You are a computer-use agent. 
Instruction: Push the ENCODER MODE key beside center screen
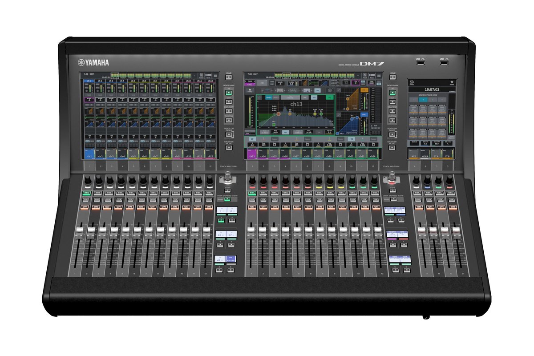[x=392, y=147]
